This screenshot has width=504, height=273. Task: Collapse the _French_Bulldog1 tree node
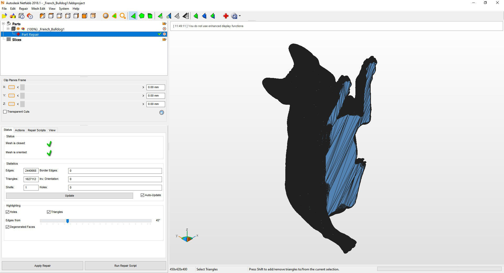[8, 29]
